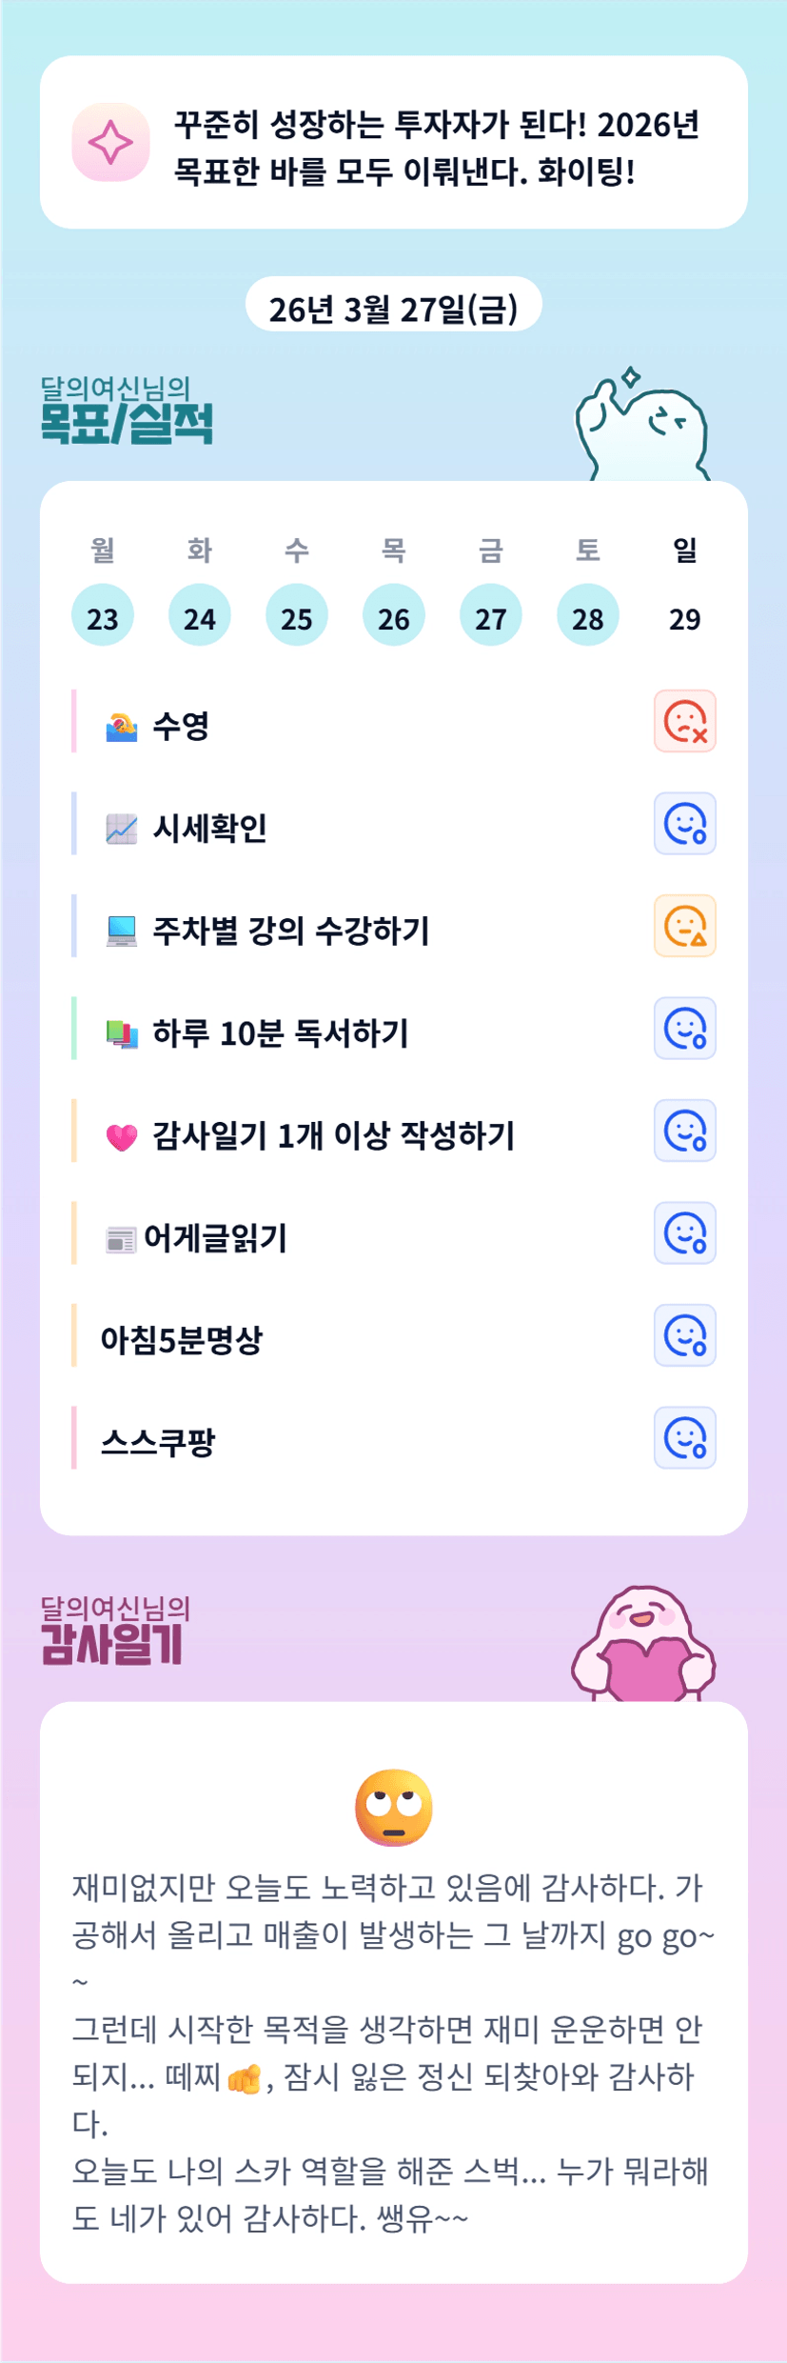Click the orange face for 주차별 강의 수강하기
Image resolution: width=787 pixels, height=2363 pixels.
coord(684,926)
